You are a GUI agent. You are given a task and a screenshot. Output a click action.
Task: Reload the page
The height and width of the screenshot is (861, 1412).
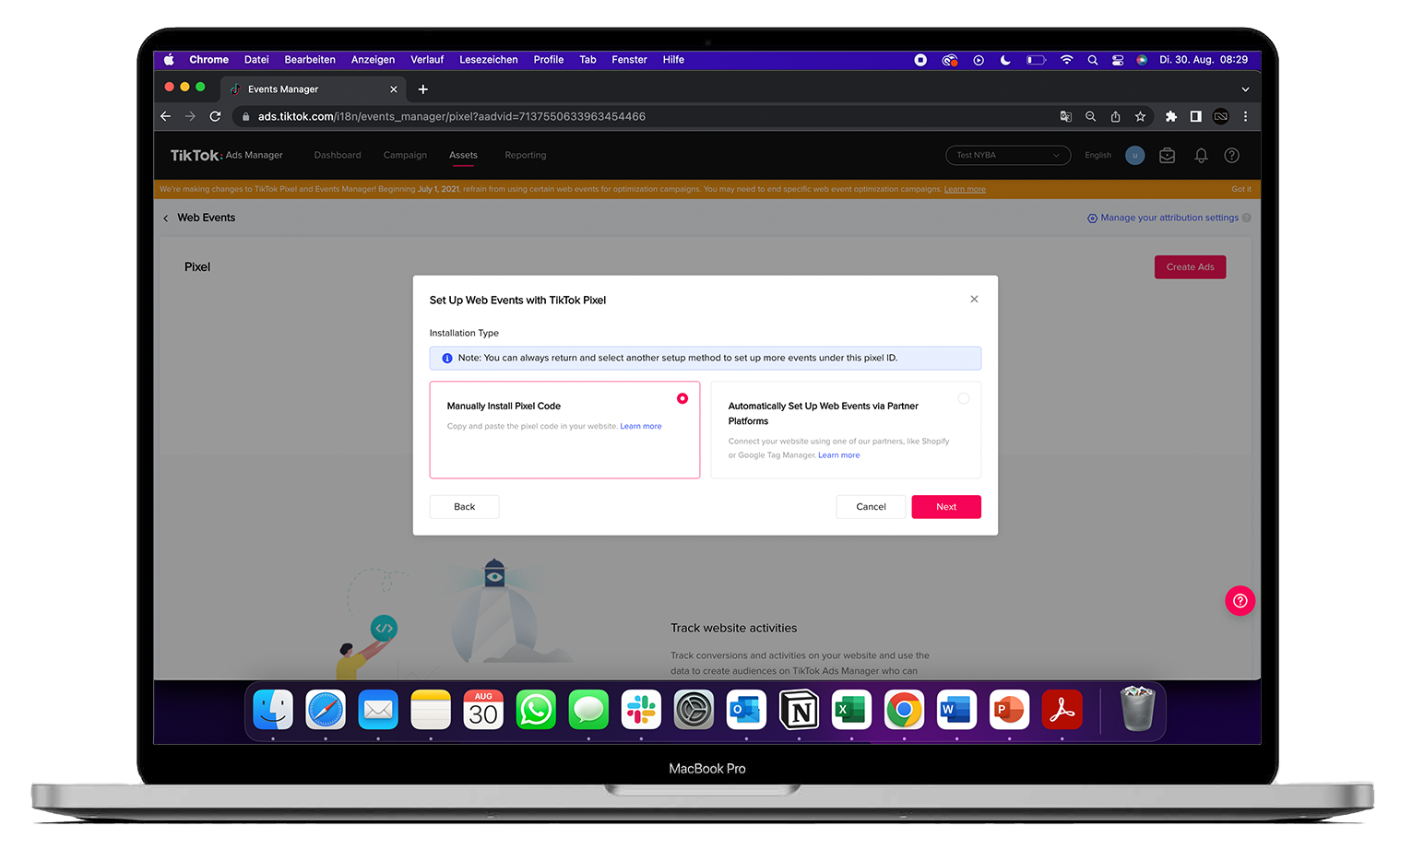(215, 116)
